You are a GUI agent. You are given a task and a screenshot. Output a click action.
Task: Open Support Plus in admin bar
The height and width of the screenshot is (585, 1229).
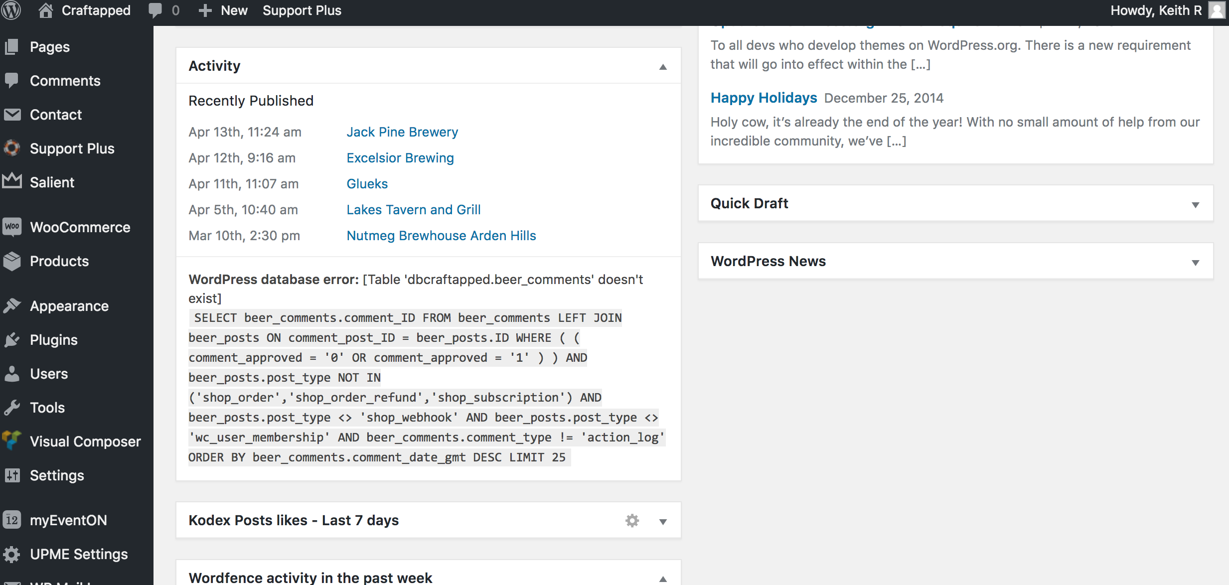pyautogui.click(x=302, y=10)
